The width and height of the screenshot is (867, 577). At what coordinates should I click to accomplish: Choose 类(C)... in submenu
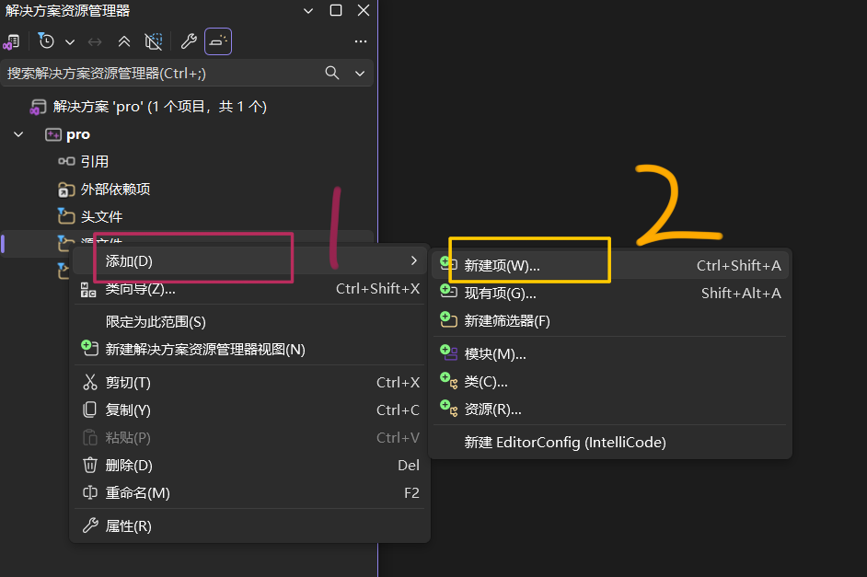point(610,382)
